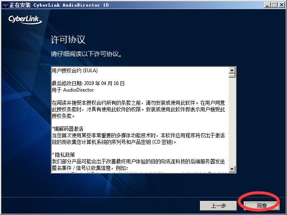The width and height of the screenshot is (287, 215).
Task: Click the scrollbar thumb in license box
Action: click(232, 76)
